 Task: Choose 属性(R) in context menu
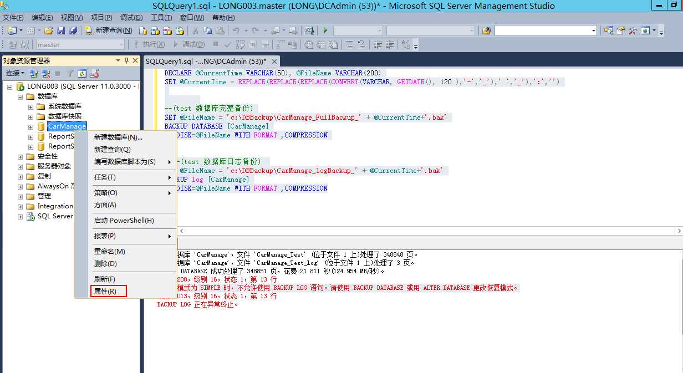pos(126,292)
